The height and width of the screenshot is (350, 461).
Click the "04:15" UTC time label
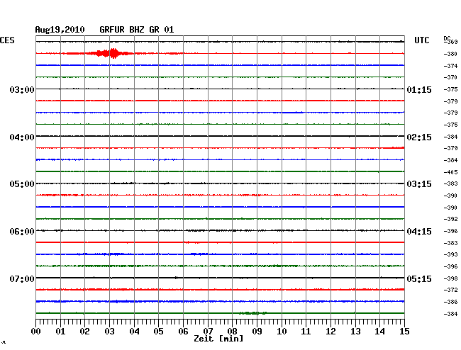tap(419, 232)
